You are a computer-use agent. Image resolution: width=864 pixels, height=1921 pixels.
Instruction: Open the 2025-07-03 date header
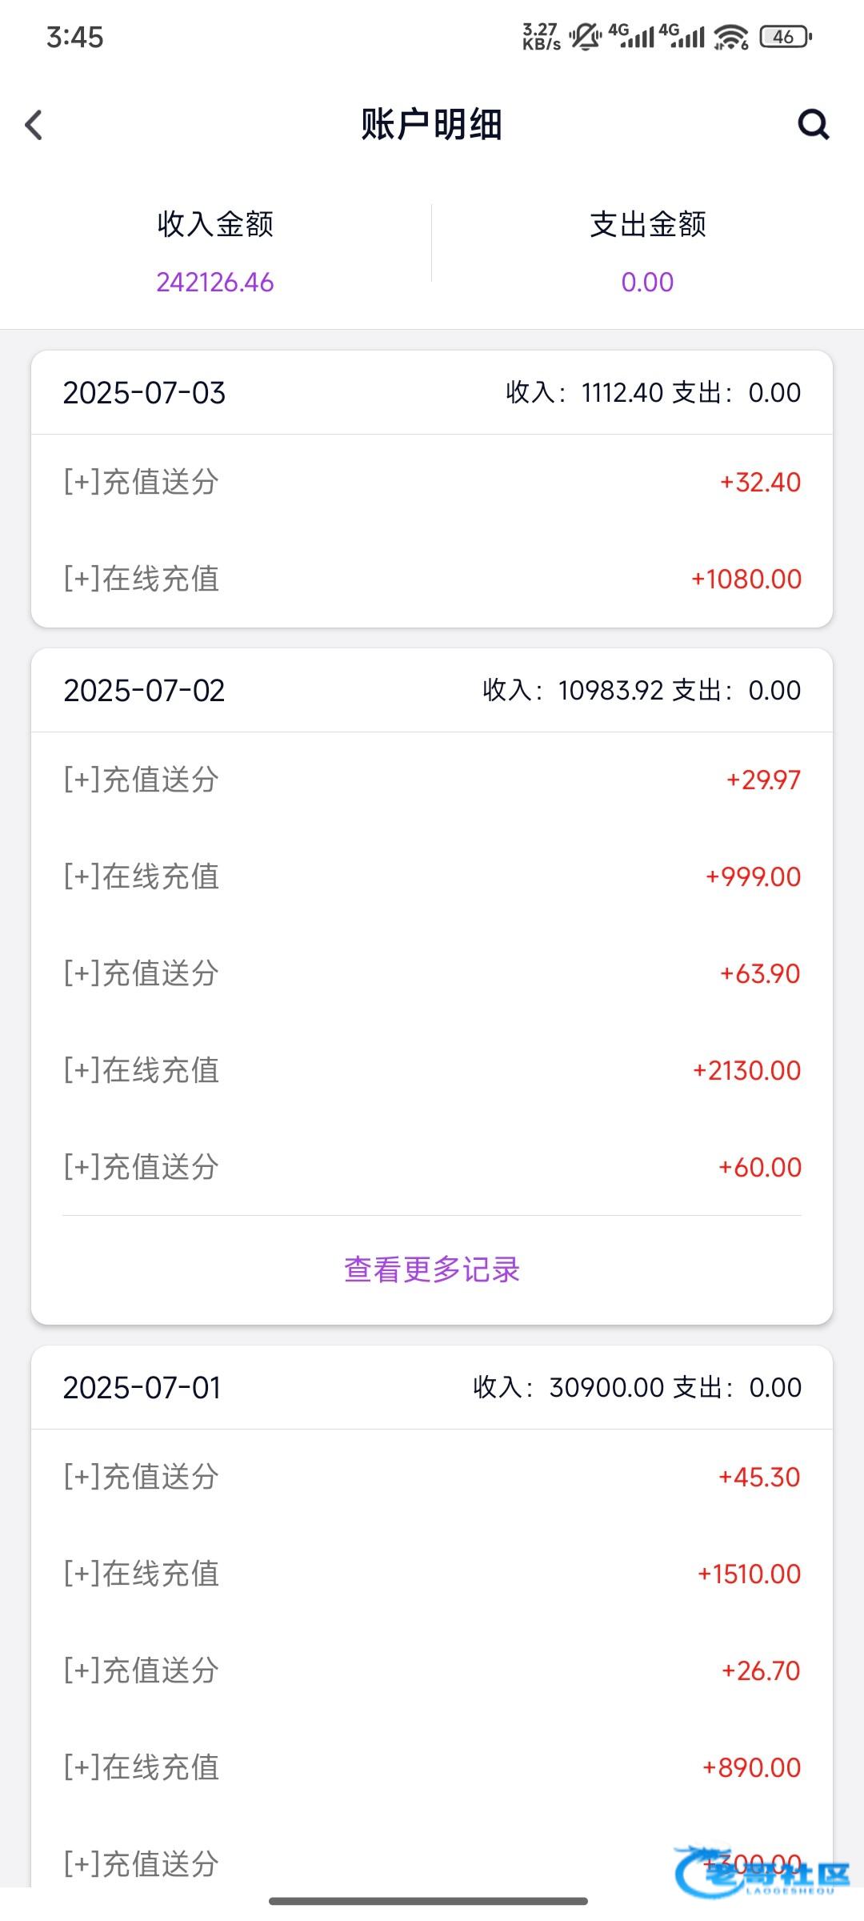click(144, 393)
